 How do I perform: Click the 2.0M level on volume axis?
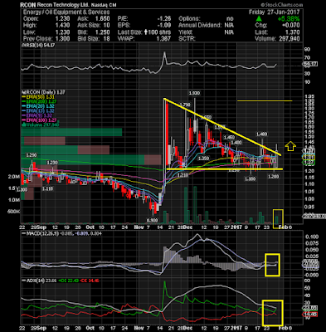pyautogui.click(x=14, y=178)
